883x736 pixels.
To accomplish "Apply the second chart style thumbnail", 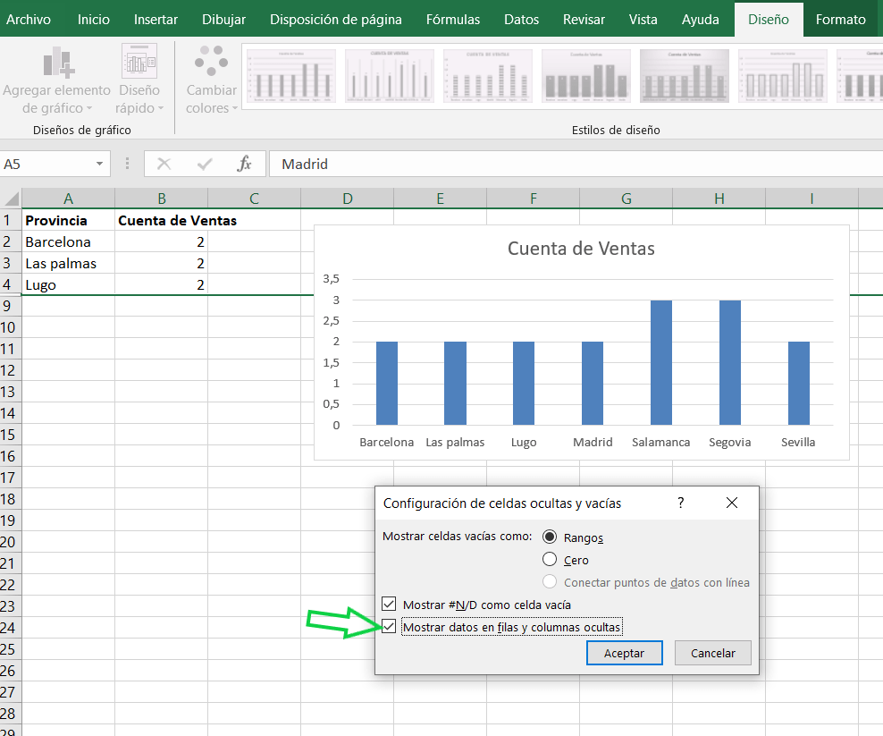I will (389, 76).
